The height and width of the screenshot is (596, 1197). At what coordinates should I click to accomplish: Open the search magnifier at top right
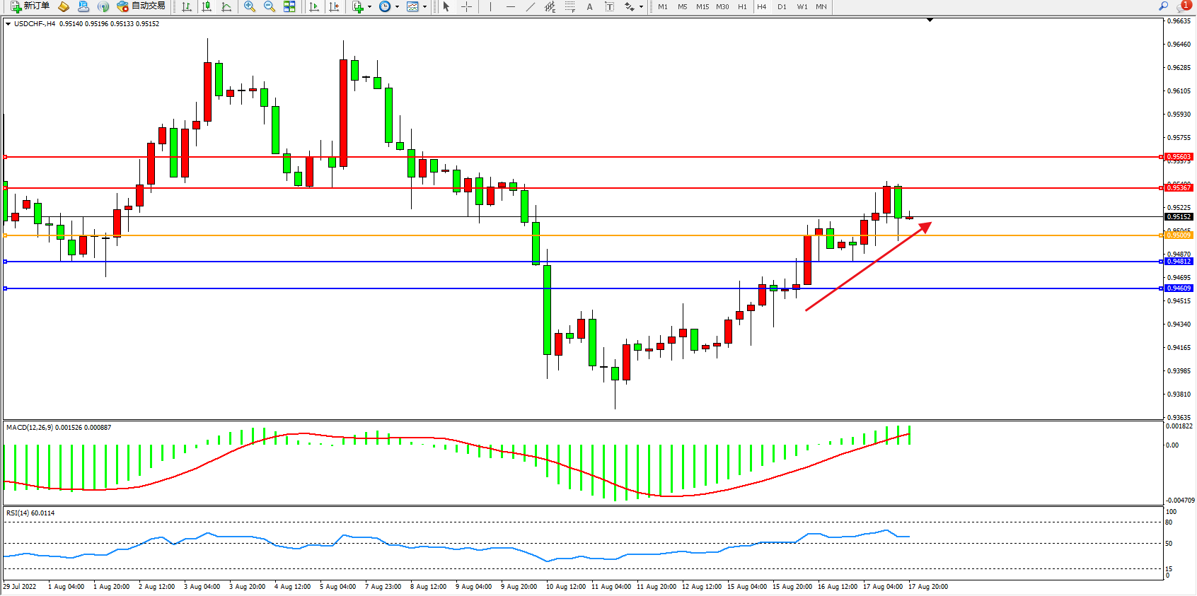[1163, 6]
